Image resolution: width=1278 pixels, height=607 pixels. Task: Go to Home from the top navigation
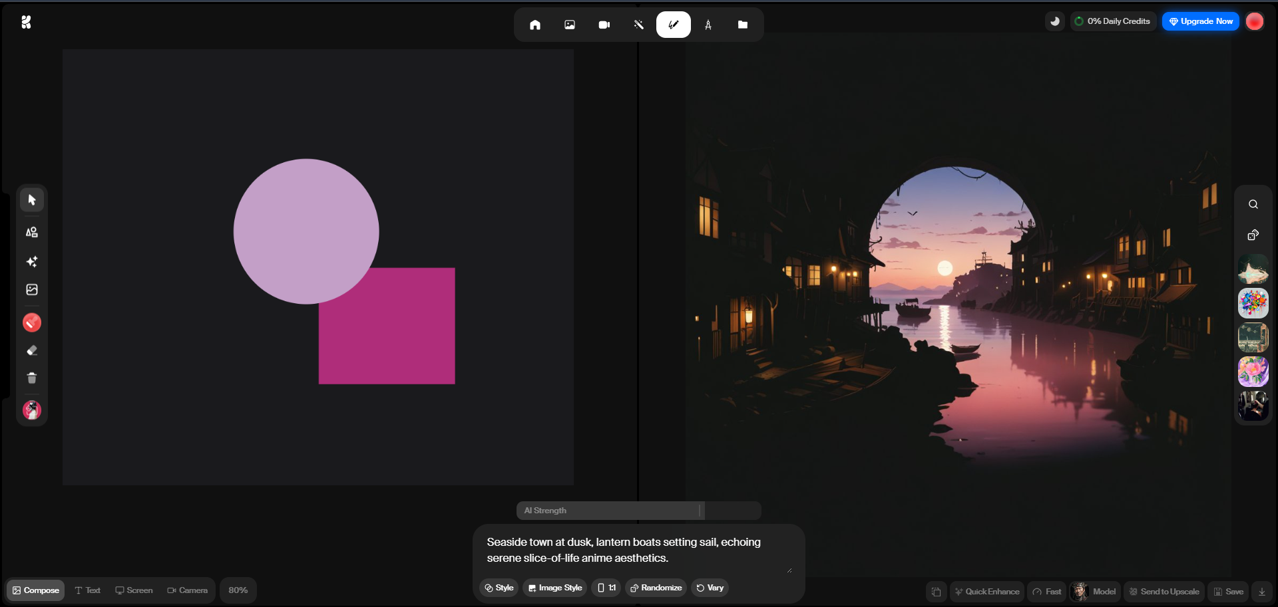pos(534,25)
